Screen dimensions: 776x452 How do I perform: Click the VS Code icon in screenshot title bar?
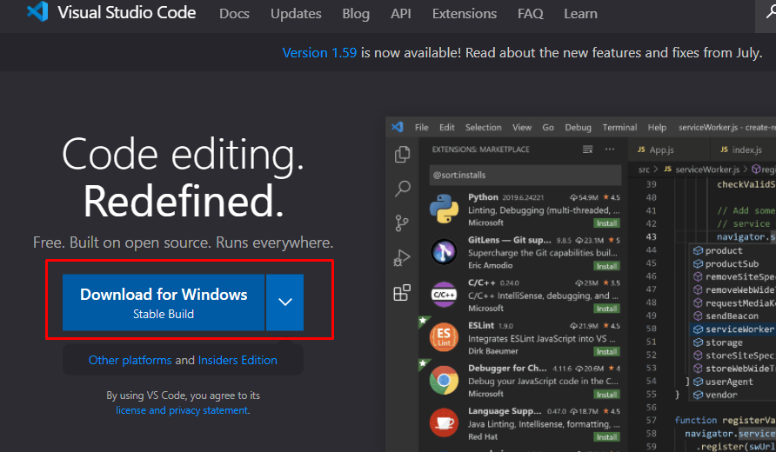pos(398,127)
